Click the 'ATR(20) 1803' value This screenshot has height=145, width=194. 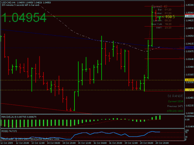coord(175,111)
